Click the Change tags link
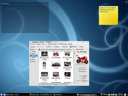 (x=82, y=71)
